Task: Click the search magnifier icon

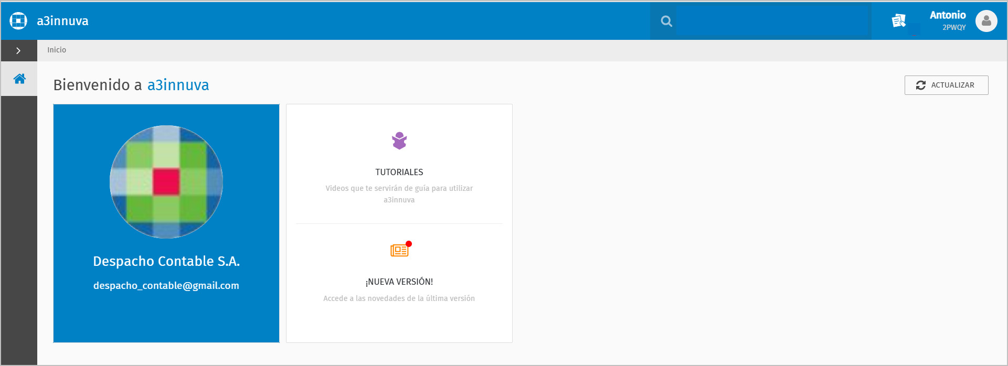Action: 666,21
